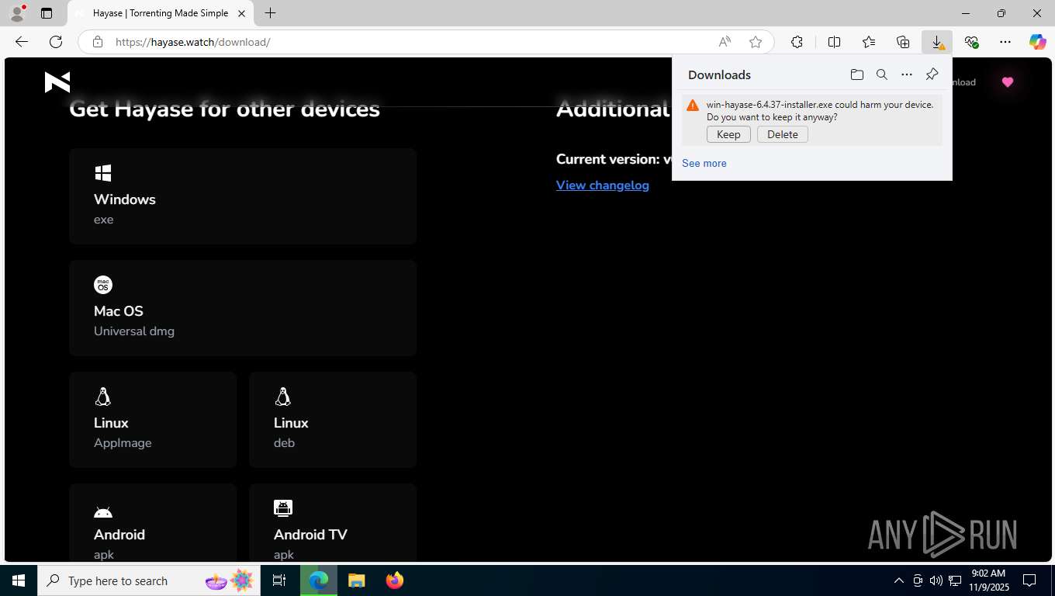Open Edge Settings and more menu

1005,42
